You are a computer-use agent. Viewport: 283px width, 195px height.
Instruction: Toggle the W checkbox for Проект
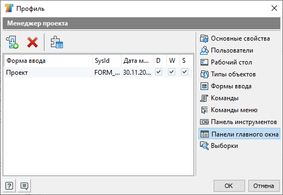pos(171,72)
